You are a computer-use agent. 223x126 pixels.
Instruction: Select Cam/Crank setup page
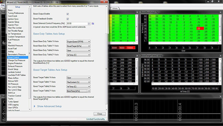[x=12, y=16]
